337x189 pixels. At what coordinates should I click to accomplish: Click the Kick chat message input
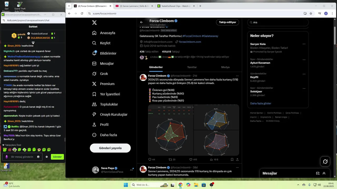[22, 157]
